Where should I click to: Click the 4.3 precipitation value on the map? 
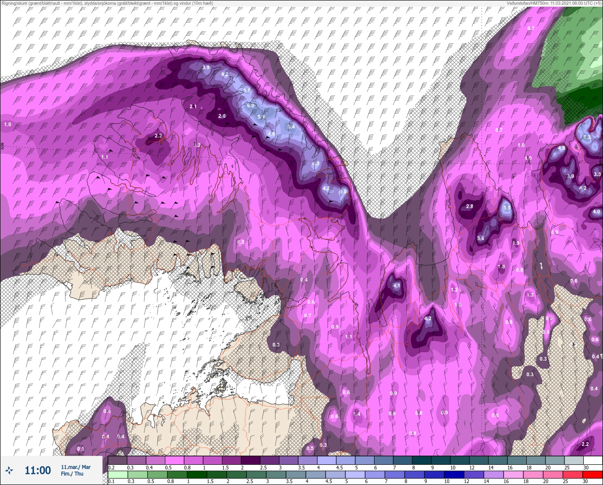pos(316,164)
